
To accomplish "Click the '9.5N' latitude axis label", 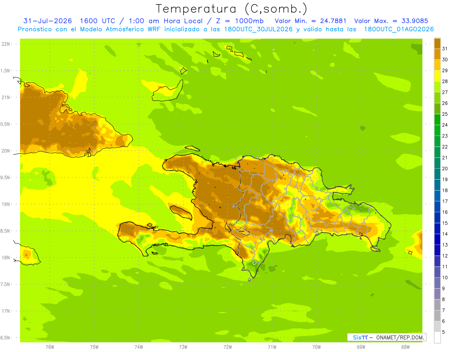I will point(6,178).
